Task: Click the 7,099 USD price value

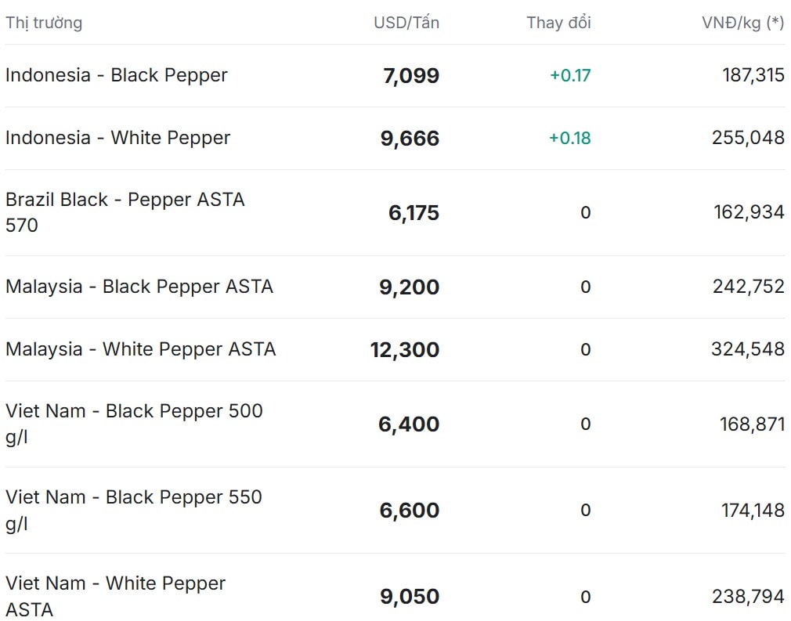Action: [411, 76]
